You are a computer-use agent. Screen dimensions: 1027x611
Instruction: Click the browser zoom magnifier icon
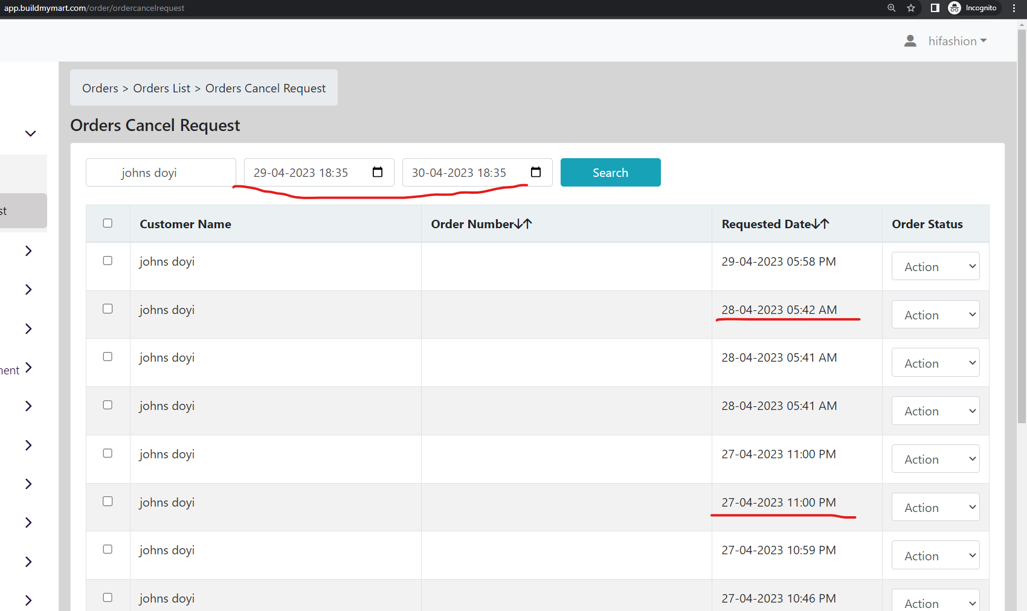click(x=891, y=8)
